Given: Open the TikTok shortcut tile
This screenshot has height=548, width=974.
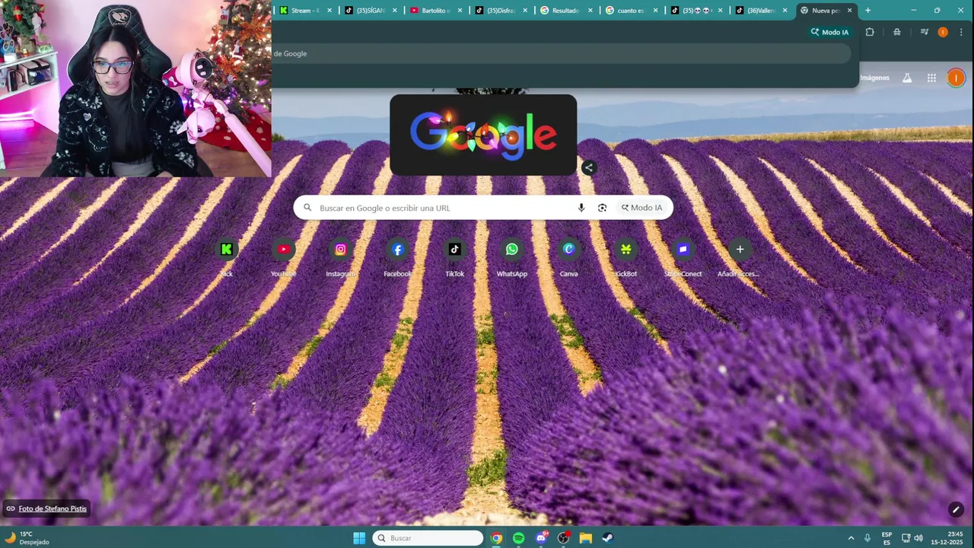Looking at the screenshot, I should point(454,257).
